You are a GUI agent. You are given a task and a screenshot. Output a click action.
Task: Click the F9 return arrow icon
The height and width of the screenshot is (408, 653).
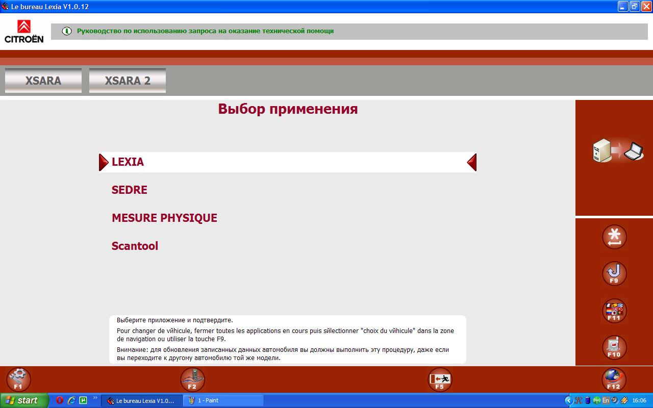pyautogui.click(x=614, y=274)
